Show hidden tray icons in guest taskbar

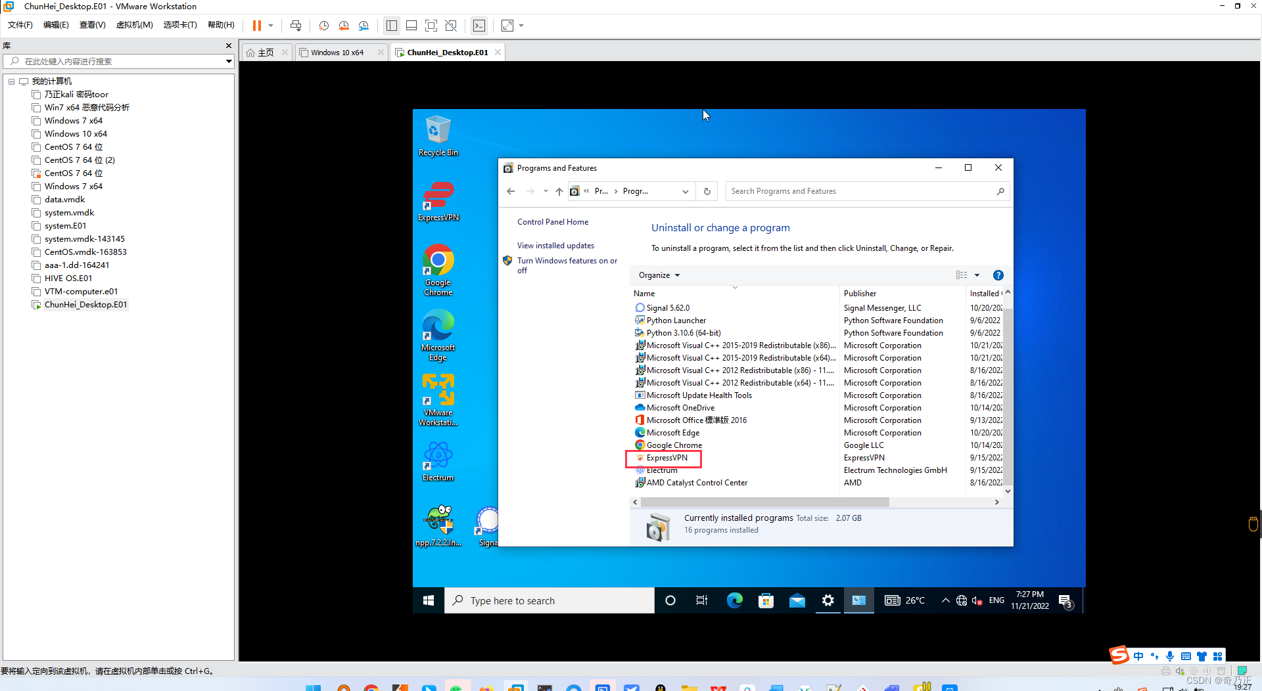click(945, 600)
